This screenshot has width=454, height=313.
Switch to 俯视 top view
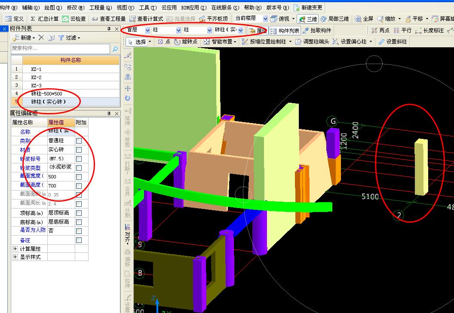pyautogui.click(x=280, y=19)
